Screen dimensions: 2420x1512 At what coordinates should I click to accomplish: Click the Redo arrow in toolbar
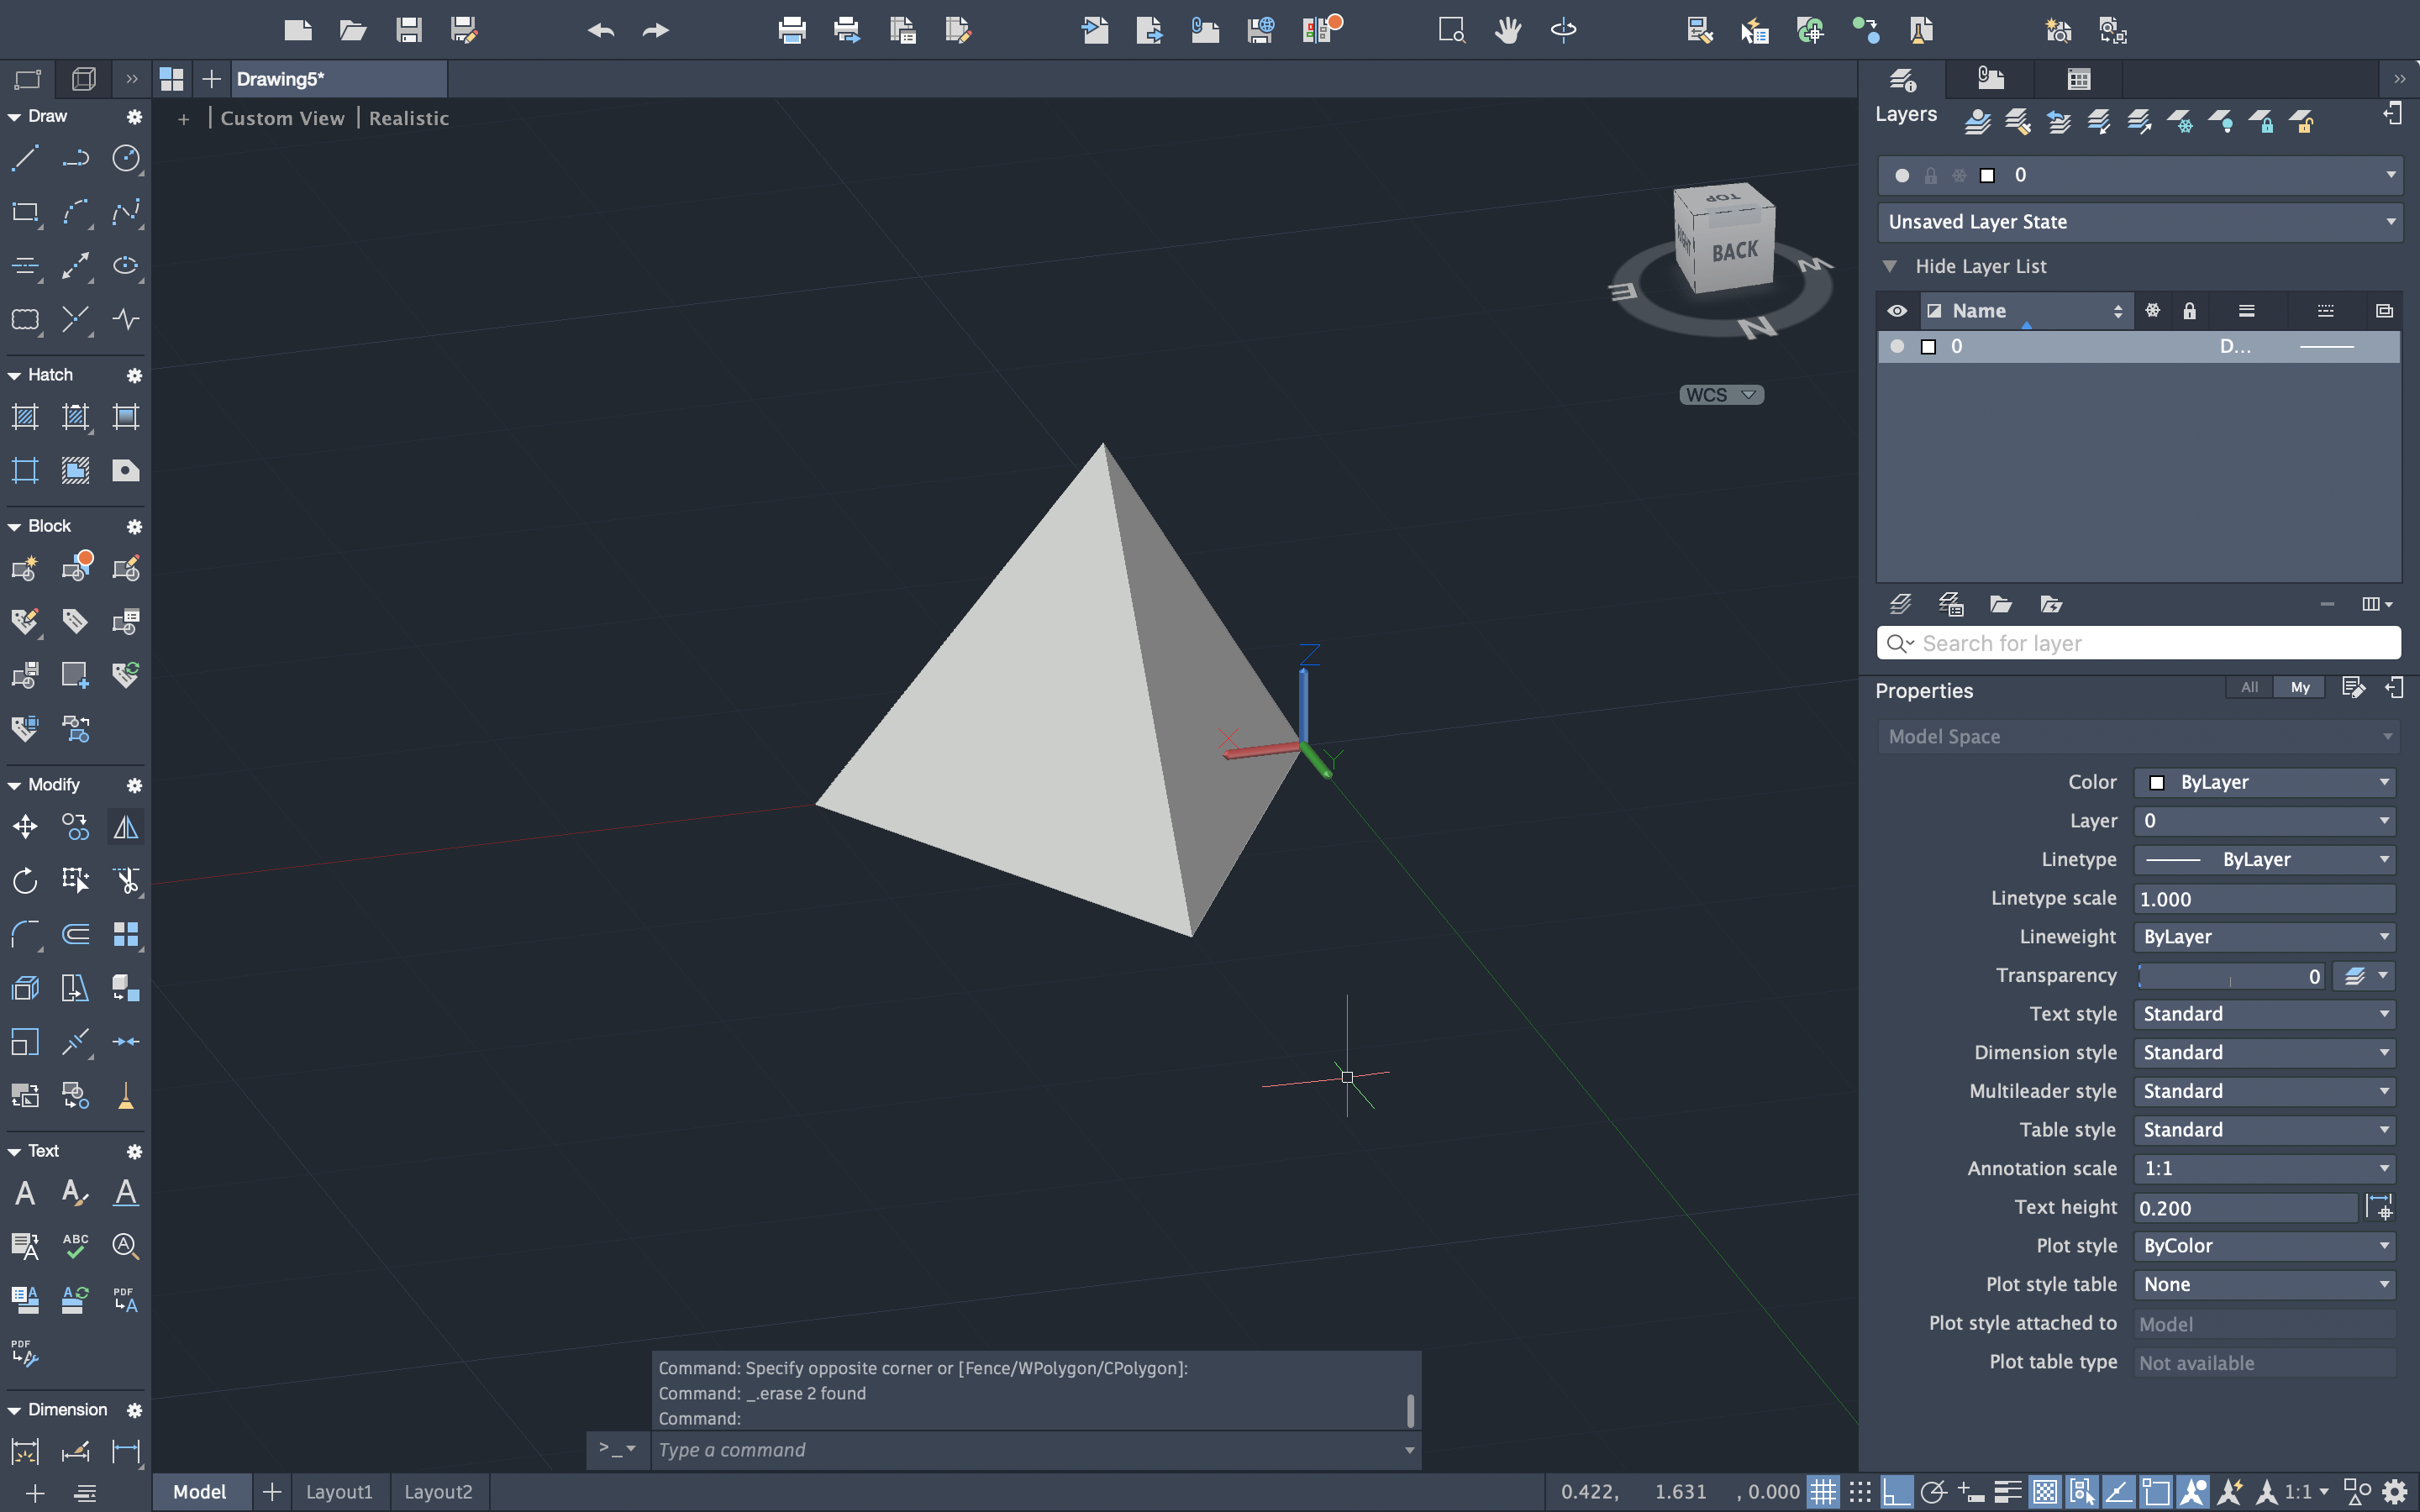(x=655, y=30)
